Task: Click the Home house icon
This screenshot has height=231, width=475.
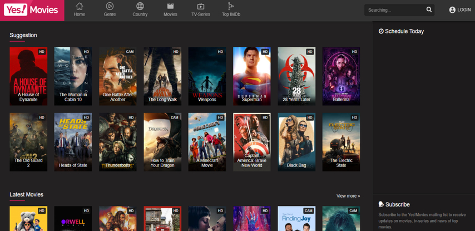Action: 80,6
